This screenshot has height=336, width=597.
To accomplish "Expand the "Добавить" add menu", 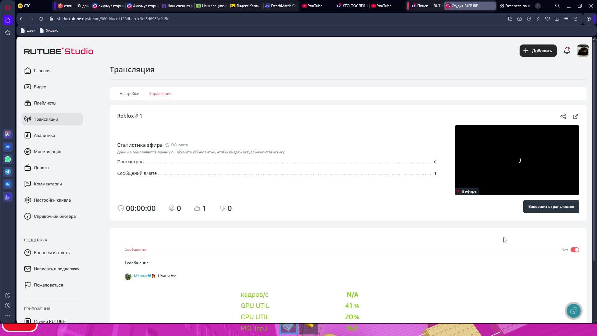I will click(x=538, y=51).
